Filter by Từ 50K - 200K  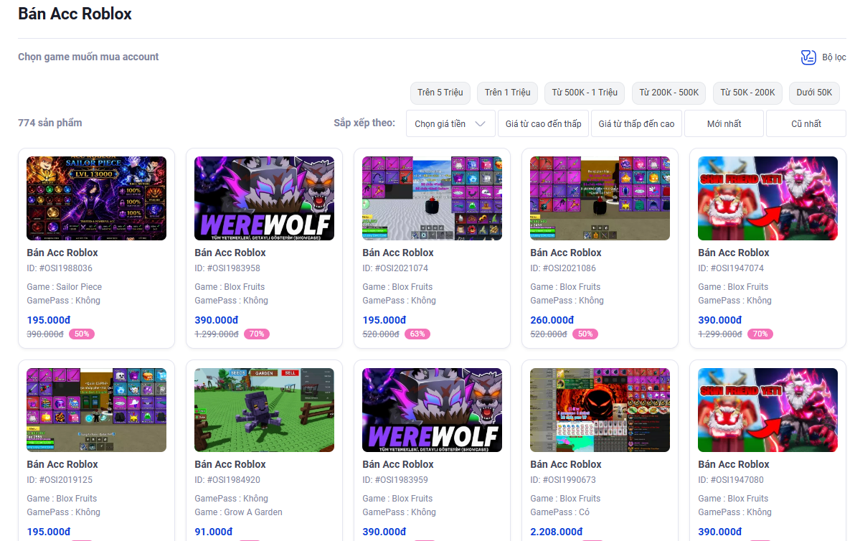pos(747,93)
